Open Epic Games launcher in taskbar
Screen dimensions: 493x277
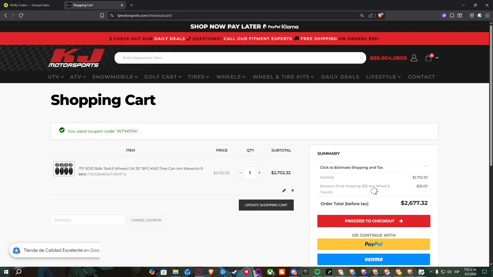point(305,272)
